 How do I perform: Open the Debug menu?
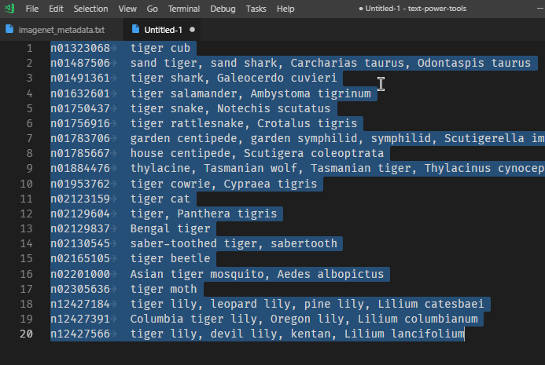(x=223, y=9)
